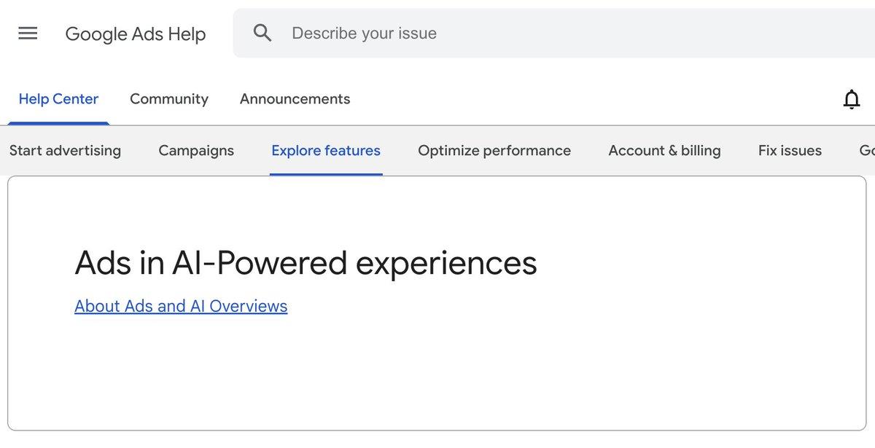Viewport: 875px width, 448px height.
Task: Click the search magnifier icon
Action: pyautogui.click(x=262, y=33)
